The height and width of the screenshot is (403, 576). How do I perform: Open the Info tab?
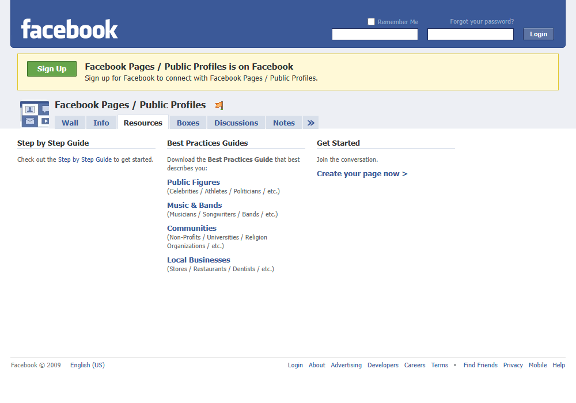pyautogui.click(x=101, y=123)
